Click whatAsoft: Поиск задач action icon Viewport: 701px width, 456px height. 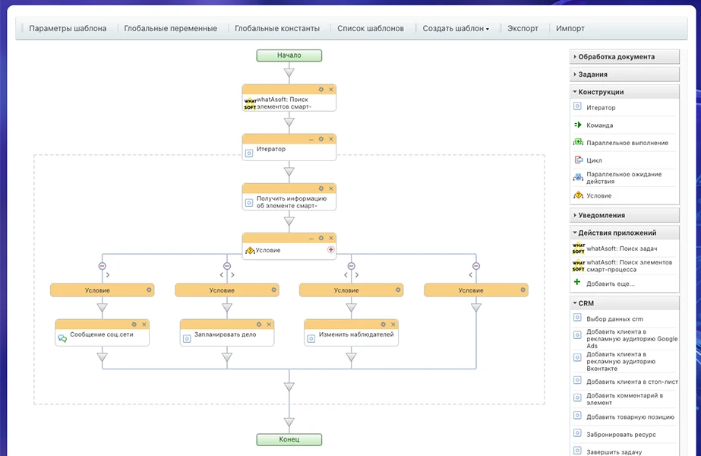(x=579, y=249)
